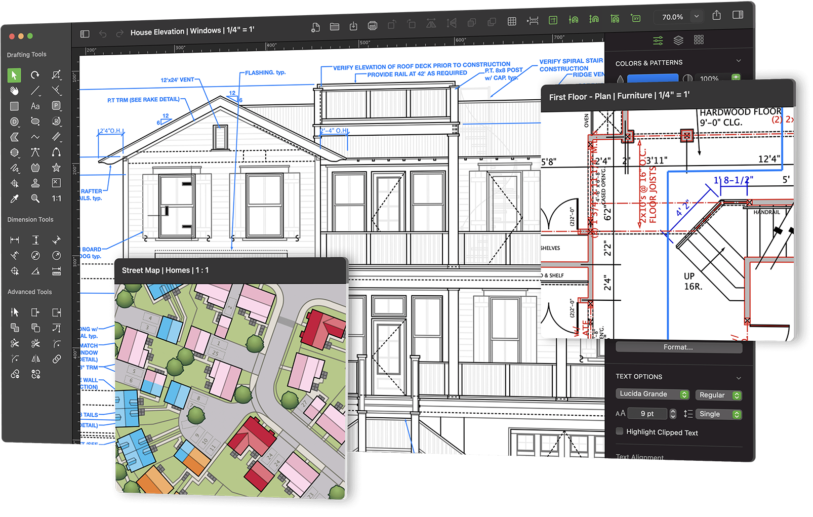This screenshot has width=813, height=517.
Task: Click the 9 pt font size field
Action: click(647, 414)
